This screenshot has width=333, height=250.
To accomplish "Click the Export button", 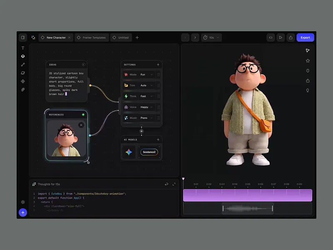I will [x=305, y=37].
